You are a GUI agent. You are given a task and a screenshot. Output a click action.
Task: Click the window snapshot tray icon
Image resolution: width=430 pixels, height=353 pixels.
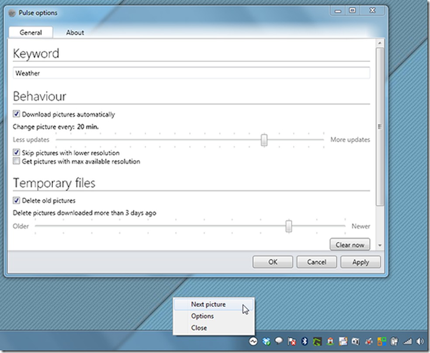click(343, 341)
